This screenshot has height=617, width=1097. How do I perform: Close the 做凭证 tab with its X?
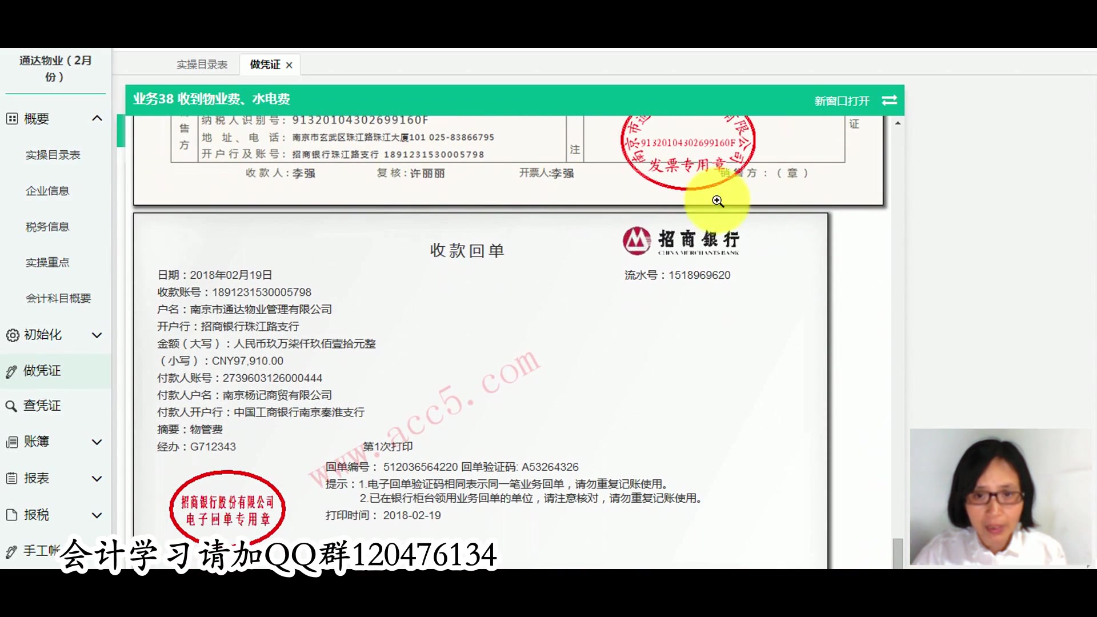click(x=290, y=64)
